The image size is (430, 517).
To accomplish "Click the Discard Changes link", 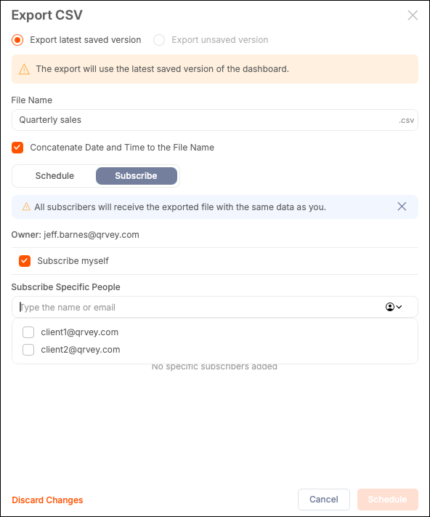I will (47, 500).
